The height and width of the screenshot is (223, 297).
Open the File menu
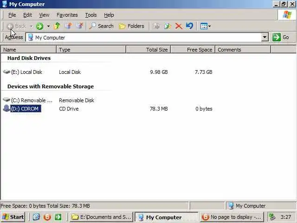12,15
